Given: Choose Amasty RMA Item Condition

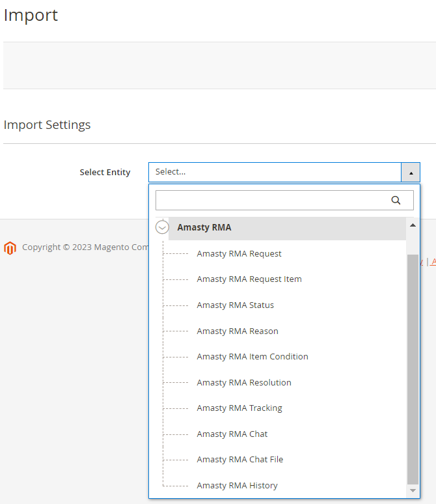Looking at the screenshot, I should point(252,357).
